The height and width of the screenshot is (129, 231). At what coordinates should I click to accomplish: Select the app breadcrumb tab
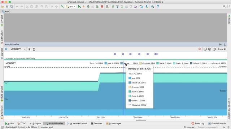[5, 11]
